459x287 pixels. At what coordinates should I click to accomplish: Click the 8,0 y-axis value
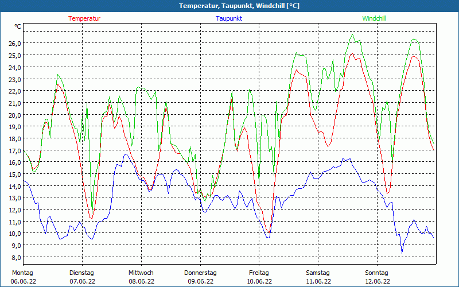[17, 257]
